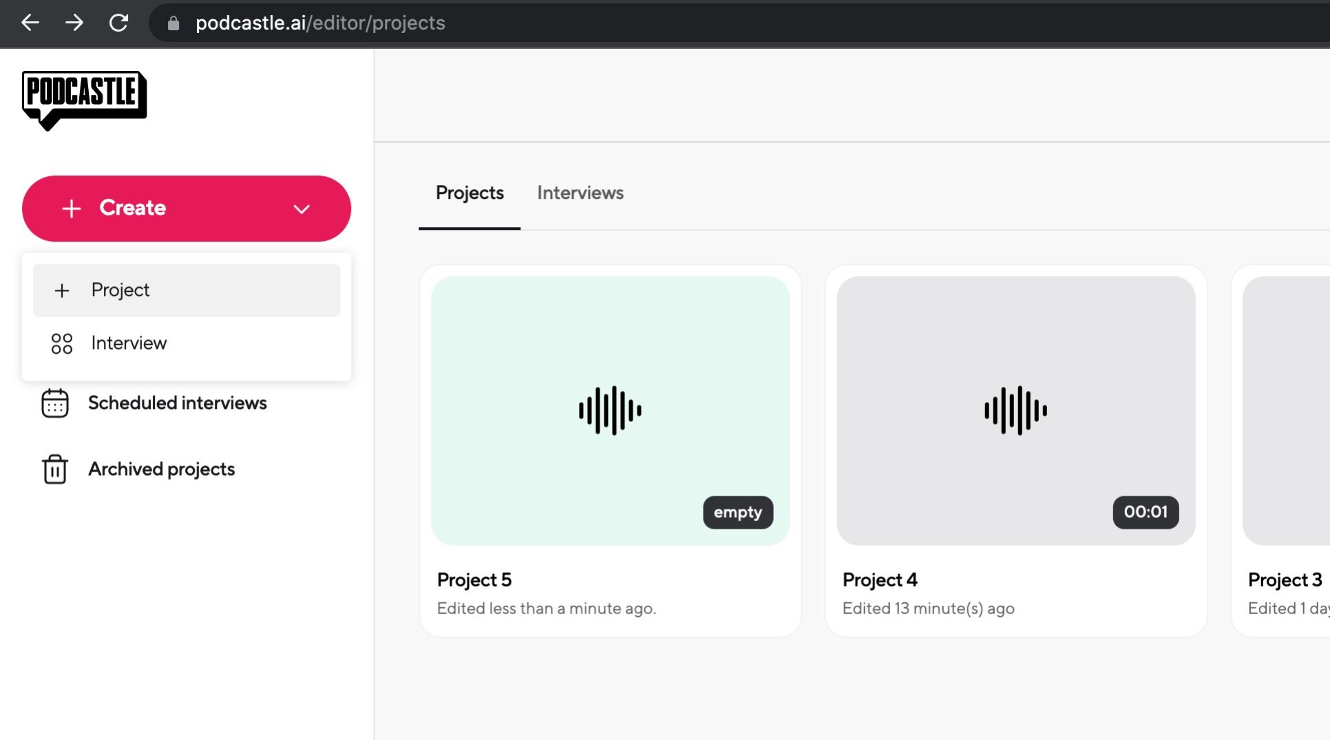Open Archived projects
The width and height of the screenshot is (1330, 740).
coord(161,469)
